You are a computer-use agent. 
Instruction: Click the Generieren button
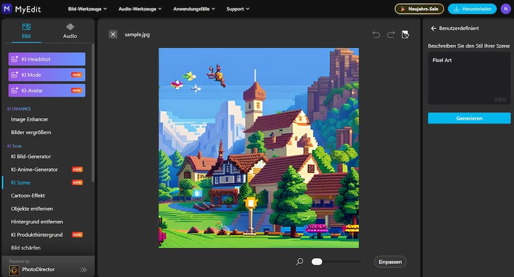tap(469, 118)
